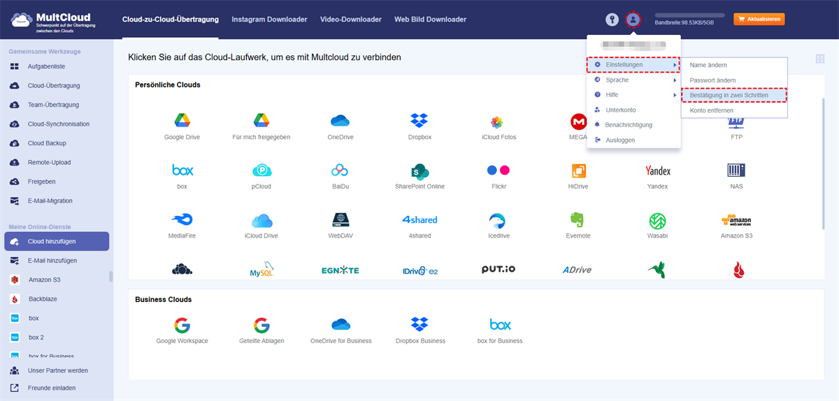839x401 pixels.
Task: Select Amazon S3 in personal clouds
Action: coord(736,220)
